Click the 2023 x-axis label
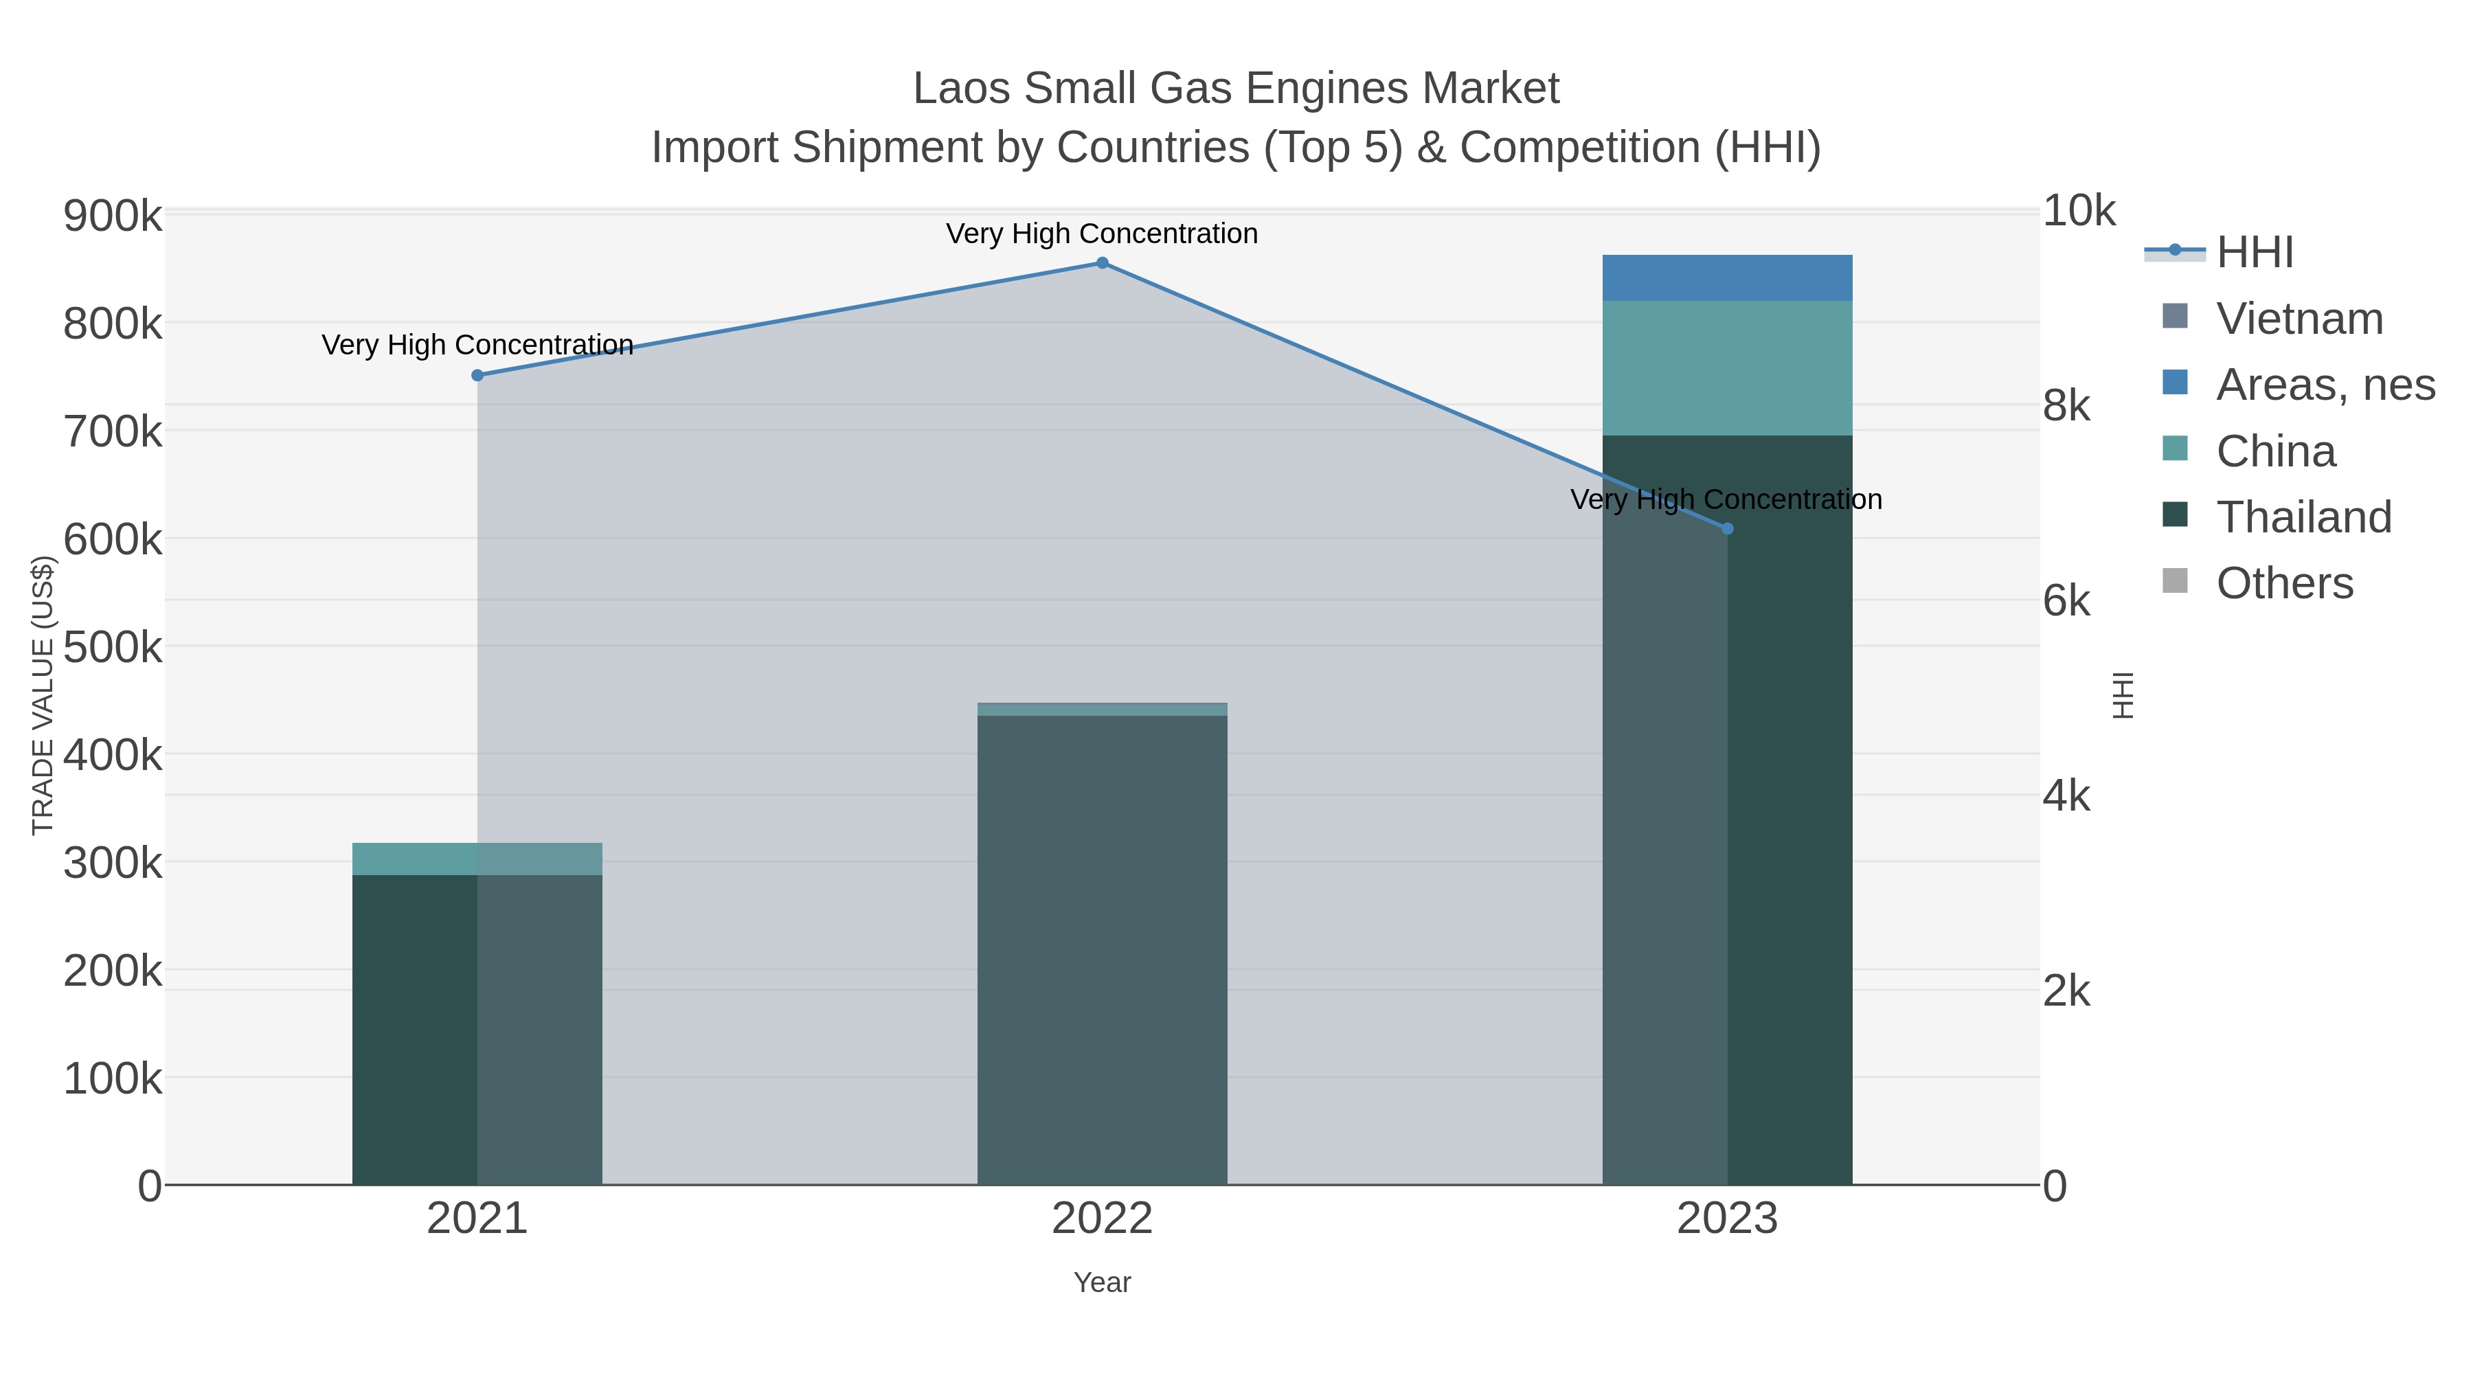 1727,1219
